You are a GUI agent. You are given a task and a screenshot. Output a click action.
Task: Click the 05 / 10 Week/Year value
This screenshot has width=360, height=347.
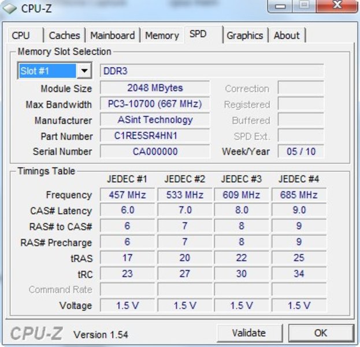tap(300, 152)
